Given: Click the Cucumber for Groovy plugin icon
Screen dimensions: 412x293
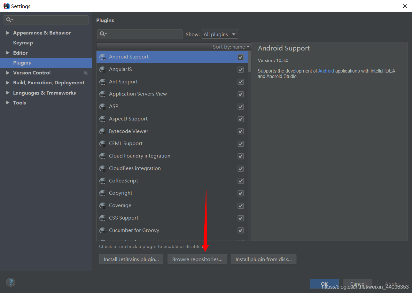Looking at the screenshot, I should 103,230.
